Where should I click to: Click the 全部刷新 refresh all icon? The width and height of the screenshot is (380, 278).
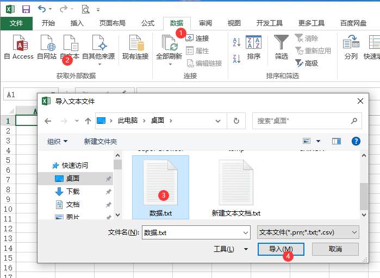[169, 43]
